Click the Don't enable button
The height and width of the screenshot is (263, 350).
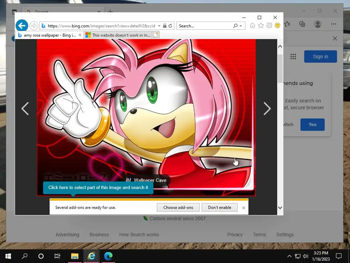pos(219,207)
